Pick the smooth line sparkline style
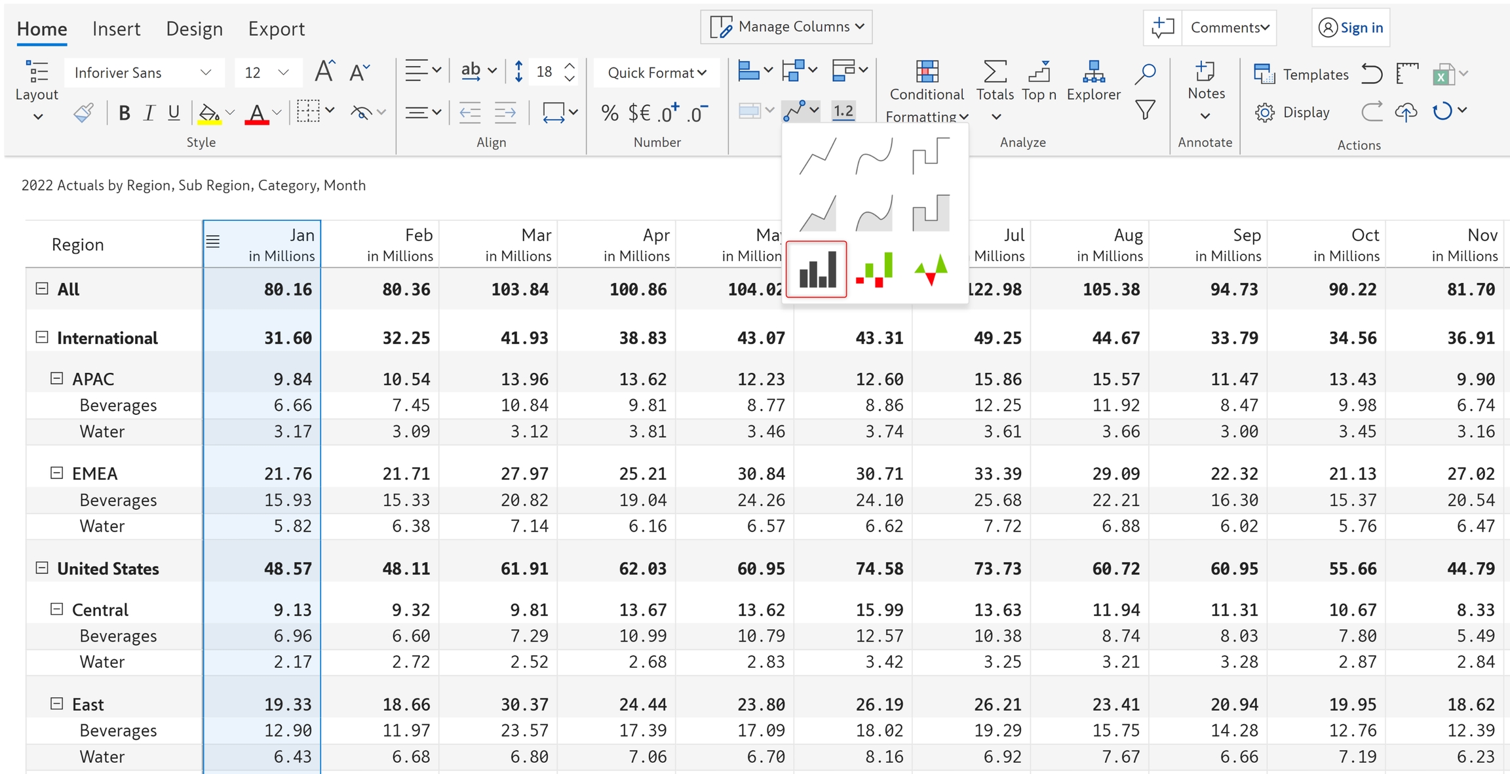This screenshot has height=774, width=1510. tap(874, 155)
